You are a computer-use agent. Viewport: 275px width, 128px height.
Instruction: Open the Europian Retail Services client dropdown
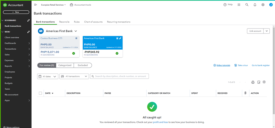pos(54,5)
